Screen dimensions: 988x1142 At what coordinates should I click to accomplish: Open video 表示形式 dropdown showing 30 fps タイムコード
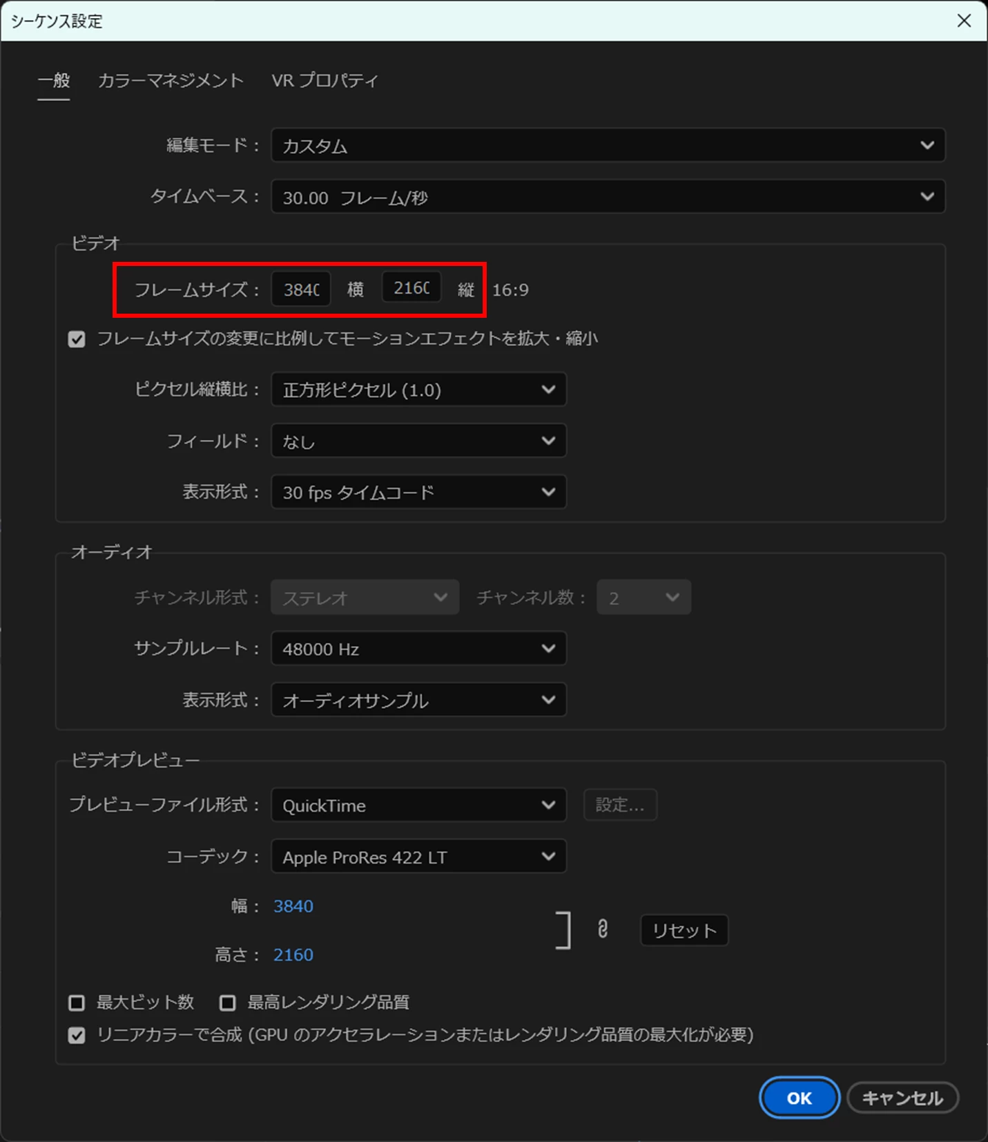pyautogui.click(x=418, y=492)
